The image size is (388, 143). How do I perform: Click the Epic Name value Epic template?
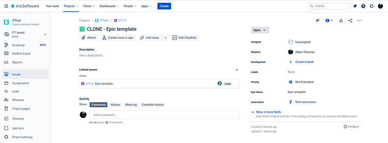[x=297, y=92]
